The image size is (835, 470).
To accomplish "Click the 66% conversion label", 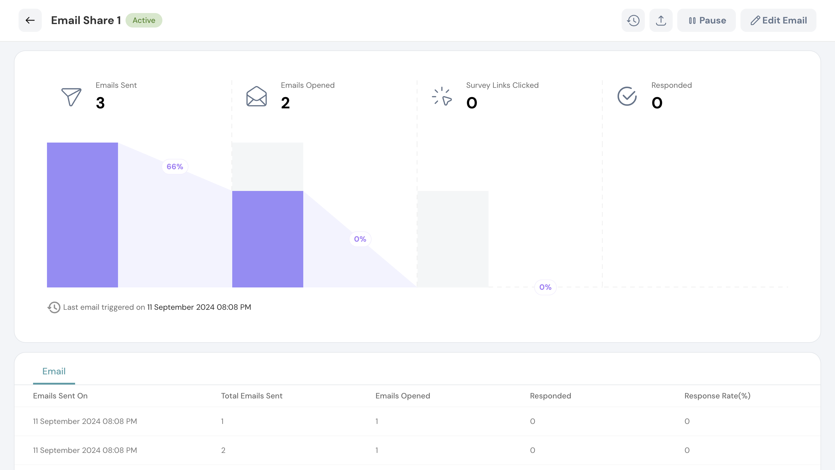I will click(175, 167).
